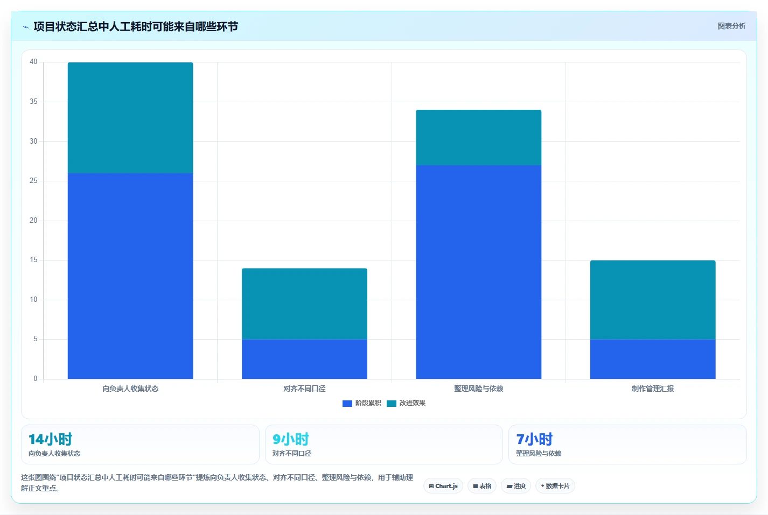Click the teal segment of 制作管理汇报 bar
This screenshot has height=515, width=768.
pyautogui.click(x=653, y=300)
